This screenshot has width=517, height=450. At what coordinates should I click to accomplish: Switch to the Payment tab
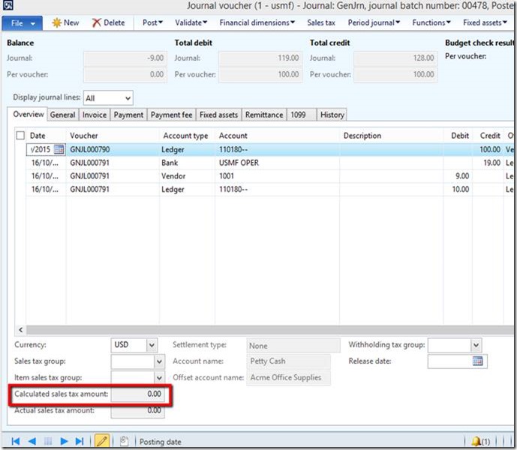[x=128, y=115]
